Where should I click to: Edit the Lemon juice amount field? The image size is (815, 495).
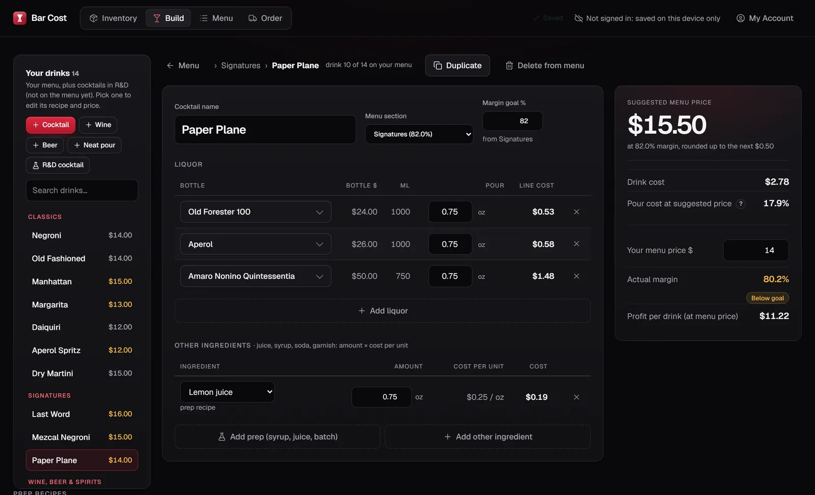click(382, 397)
